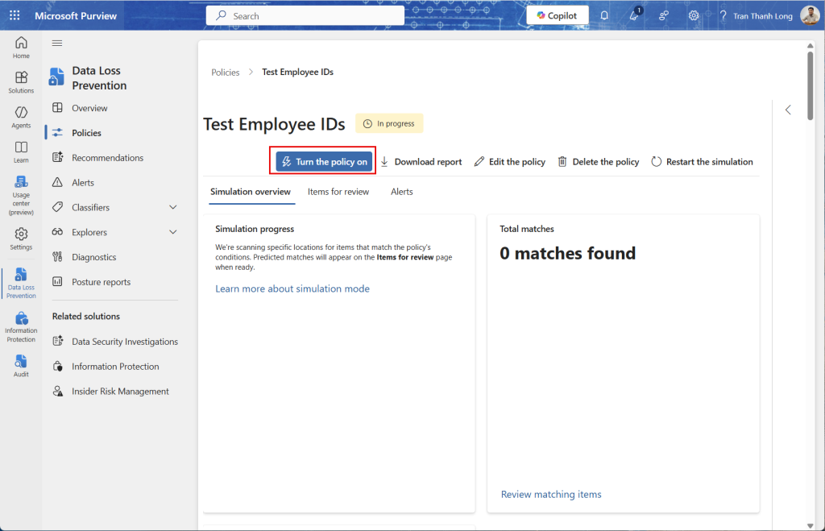Open the notifications bell icon
The image size is (825, 531).
tap(604, 16)
